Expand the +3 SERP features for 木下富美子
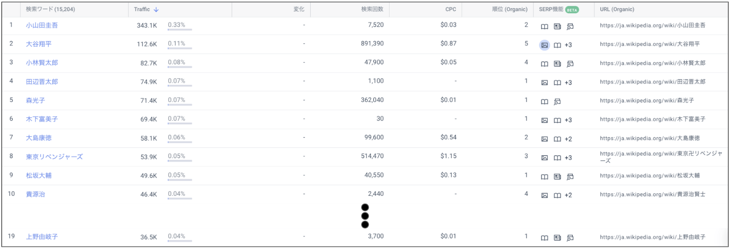 click(568, 120)
